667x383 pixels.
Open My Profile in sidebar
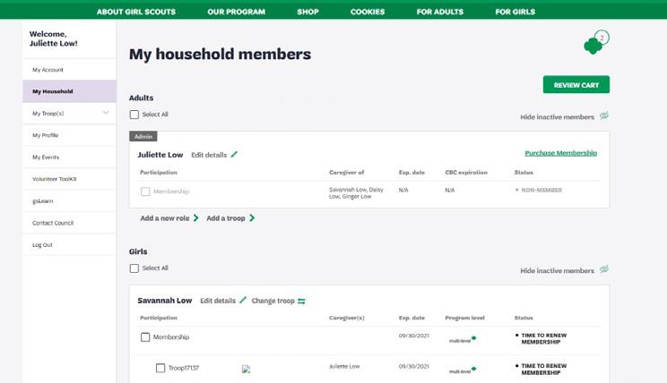pyautogui.click(x=69, y=135)
